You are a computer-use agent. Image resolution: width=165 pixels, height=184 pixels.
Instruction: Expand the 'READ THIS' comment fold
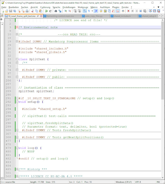pyautogui.click(x=17, y=34)
